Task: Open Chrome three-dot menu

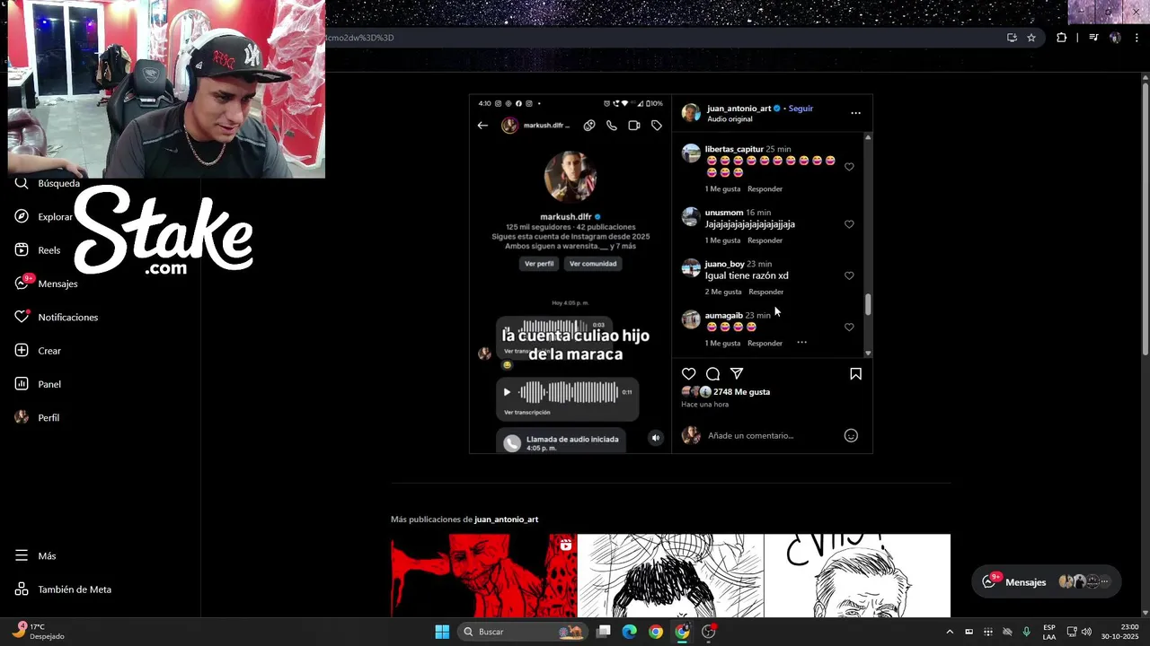Action: [1137, 38]
